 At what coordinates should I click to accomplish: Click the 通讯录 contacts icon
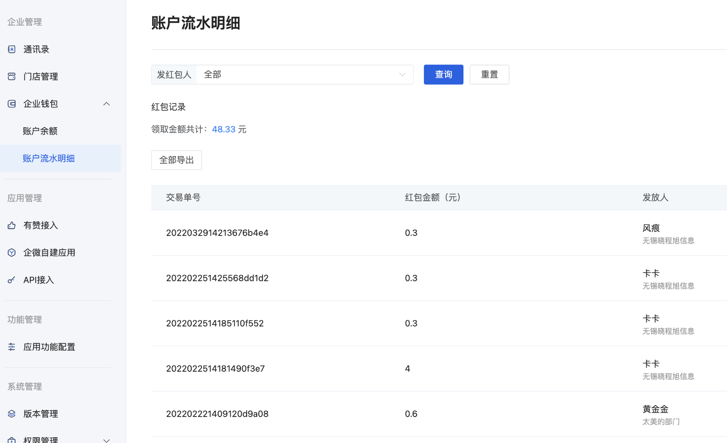(12, 49)
